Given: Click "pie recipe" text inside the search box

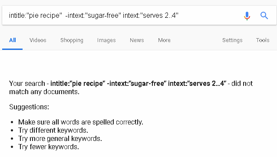Looking at the screenshot, I should click(x=44, y=16).
